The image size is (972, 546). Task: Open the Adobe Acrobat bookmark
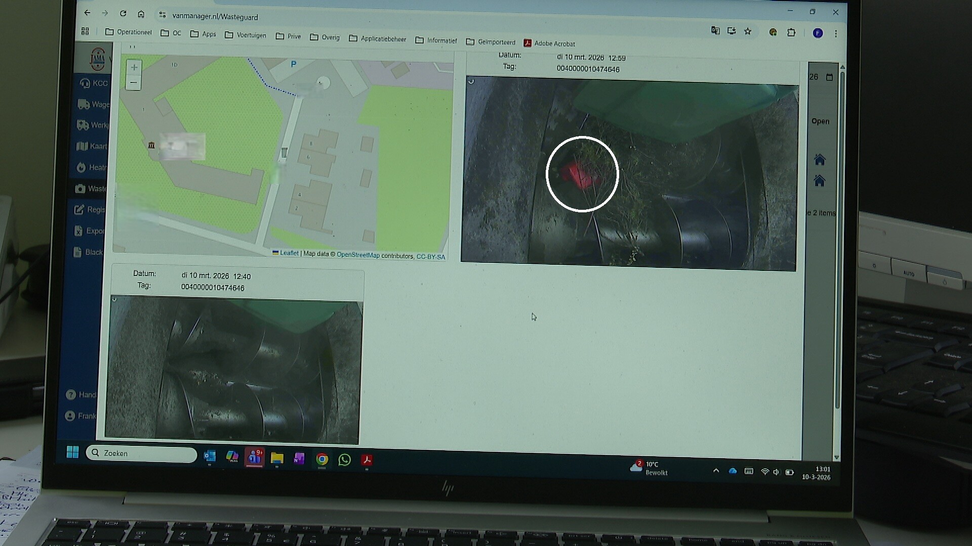pos(549,43)
